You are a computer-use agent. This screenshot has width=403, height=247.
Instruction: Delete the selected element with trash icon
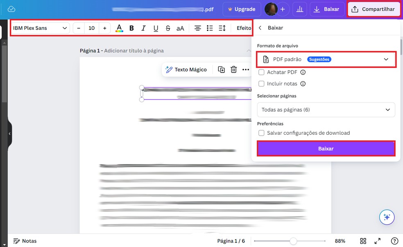[x=233, y=70]
